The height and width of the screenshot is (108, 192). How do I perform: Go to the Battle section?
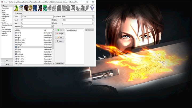click(7, 19)
